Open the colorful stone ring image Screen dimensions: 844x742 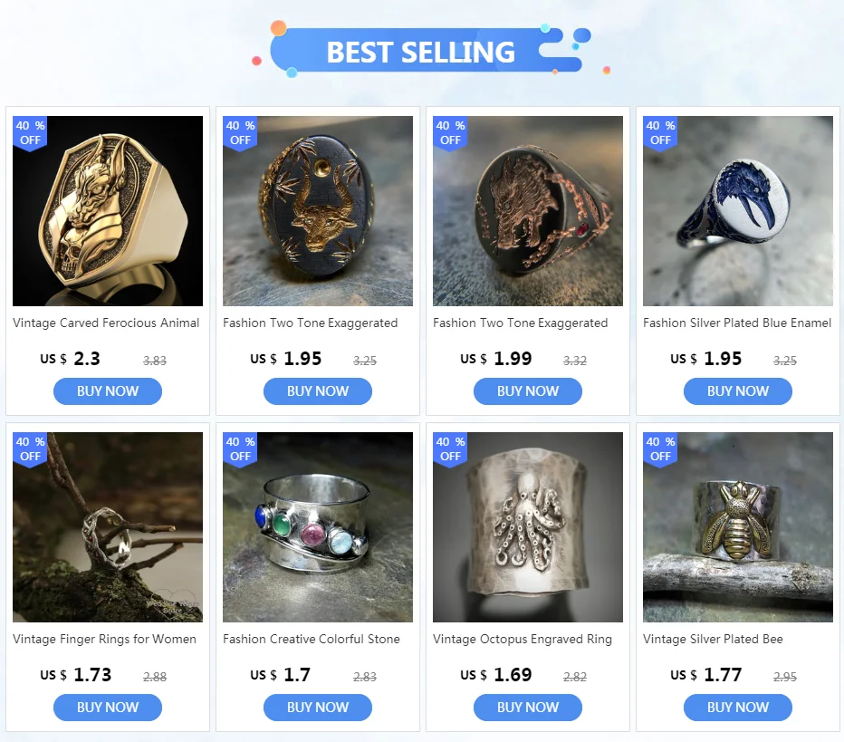[x=318, y=527]
